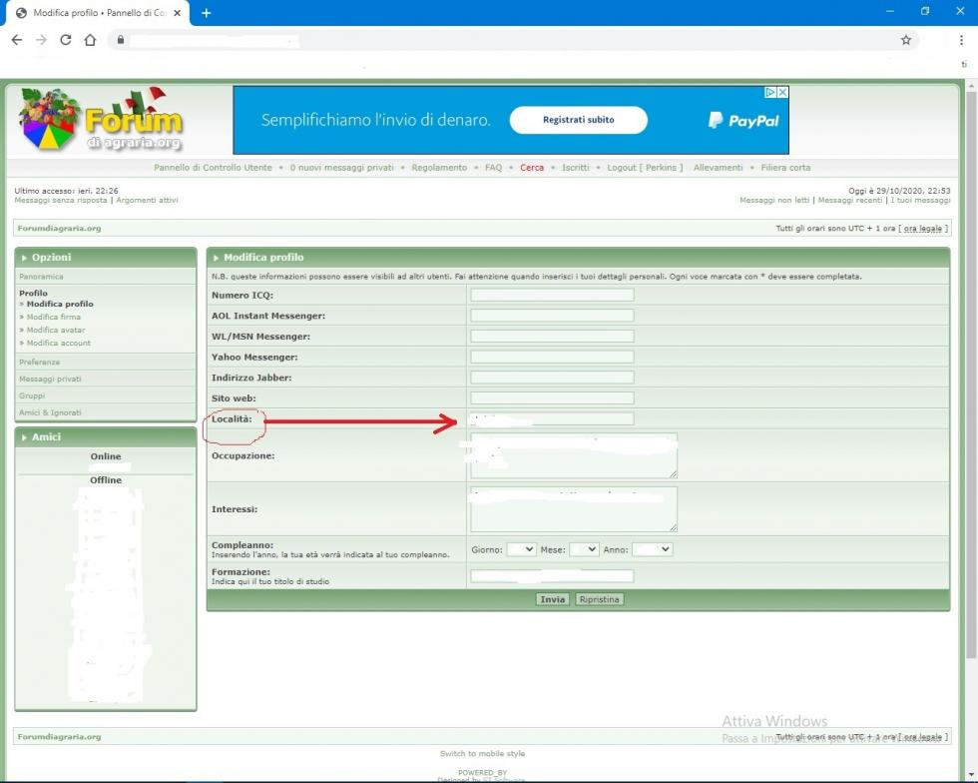Open the Mese birthday dropdown

click(584, 549)
